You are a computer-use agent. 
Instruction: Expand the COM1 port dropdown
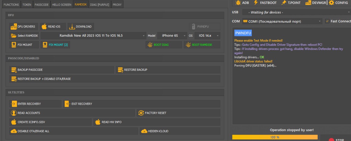pyautogui.click(x=282, y=21)
